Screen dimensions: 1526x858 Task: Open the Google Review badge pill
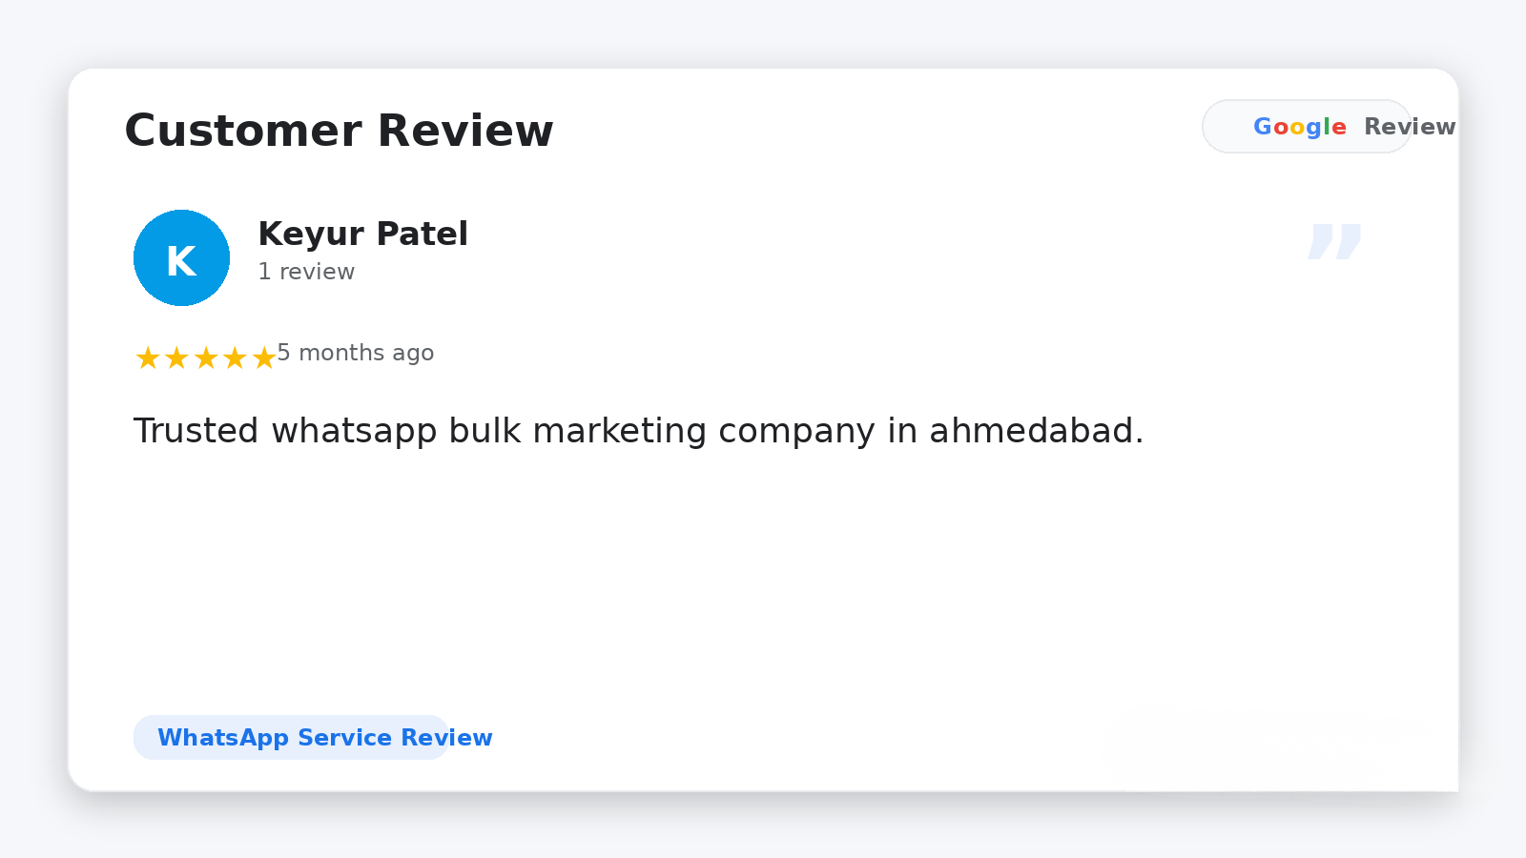(x=1307, y=126)
